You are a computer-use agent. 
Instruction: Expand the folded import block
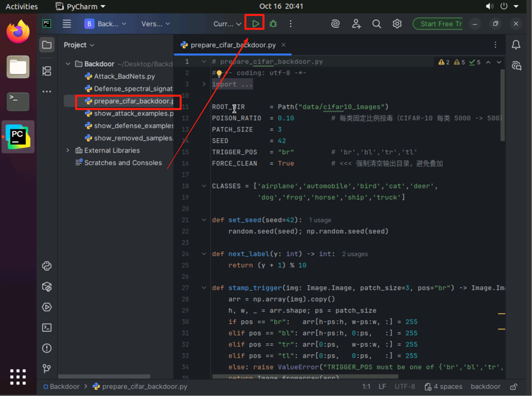coord(204,84)
